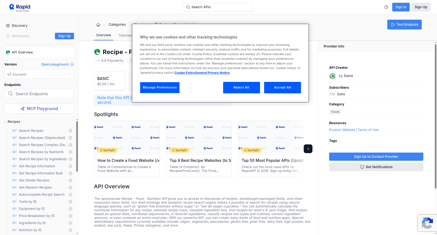Open the General Privacy Notice link
The width and height of the screenshot is (437, 235).
(212, 73)
